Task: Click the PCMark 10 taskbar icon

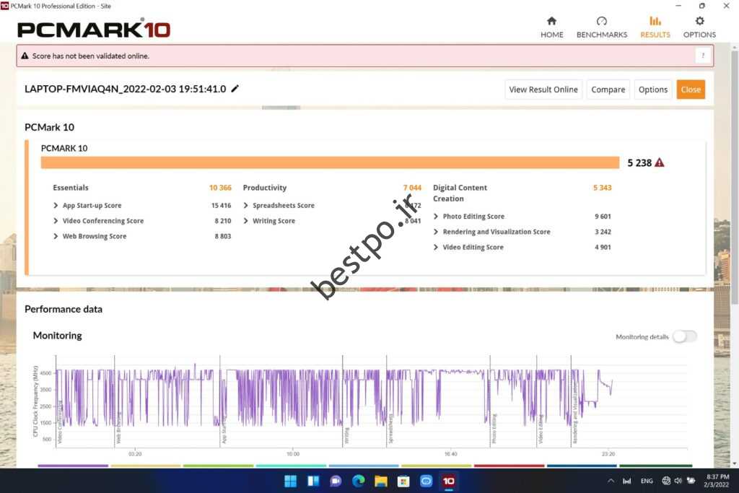Action: tap(449, 481)
